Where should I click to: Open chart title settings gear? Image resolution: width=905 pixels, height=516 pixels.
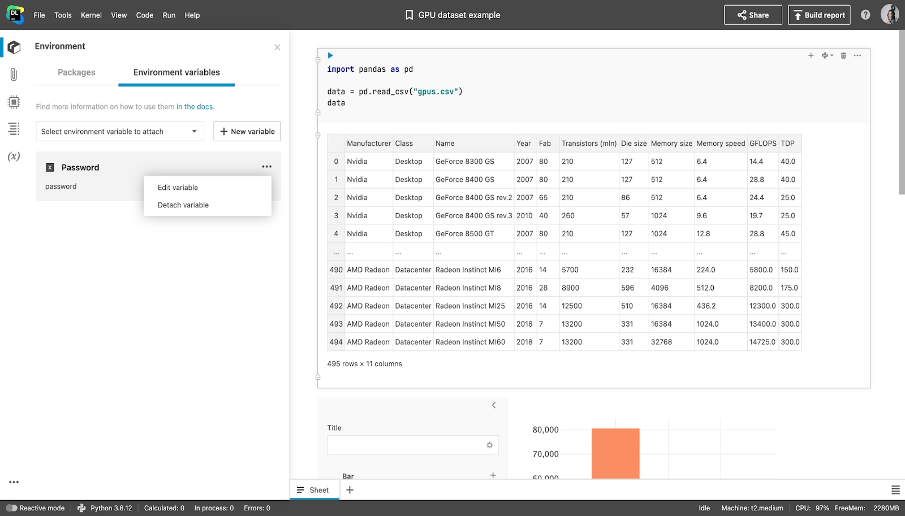pos(489,445)
